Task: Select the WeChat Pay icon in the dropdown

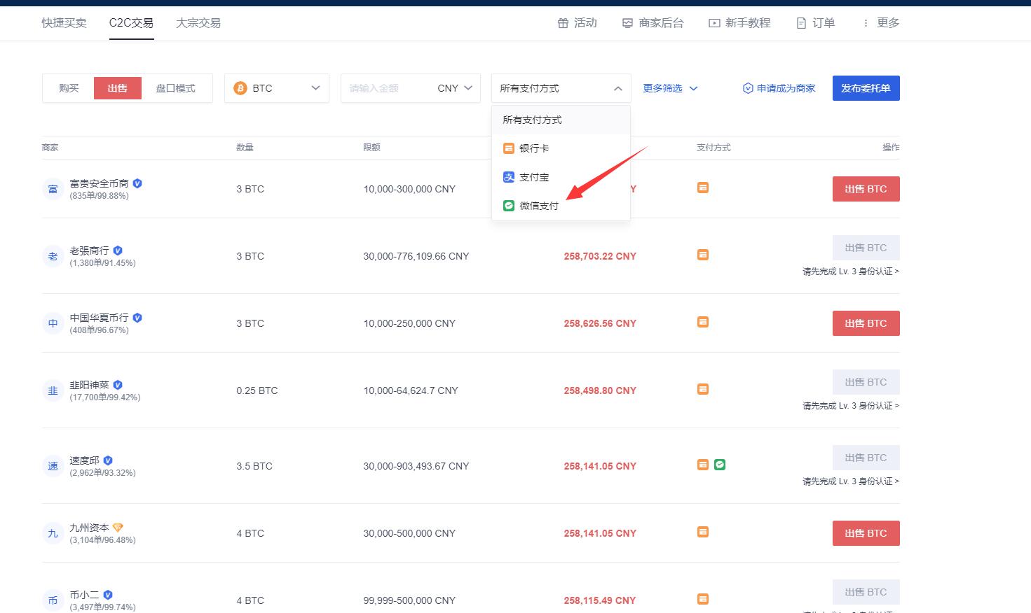Action: [x=508, y=205]
